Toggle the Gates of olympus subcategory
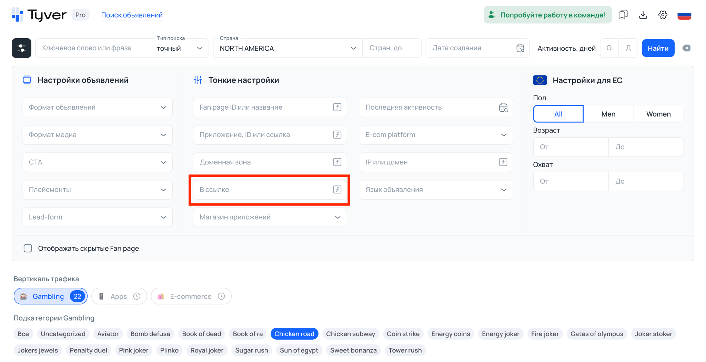The height and width of the screenshot is (362, 706). (597, 334)
